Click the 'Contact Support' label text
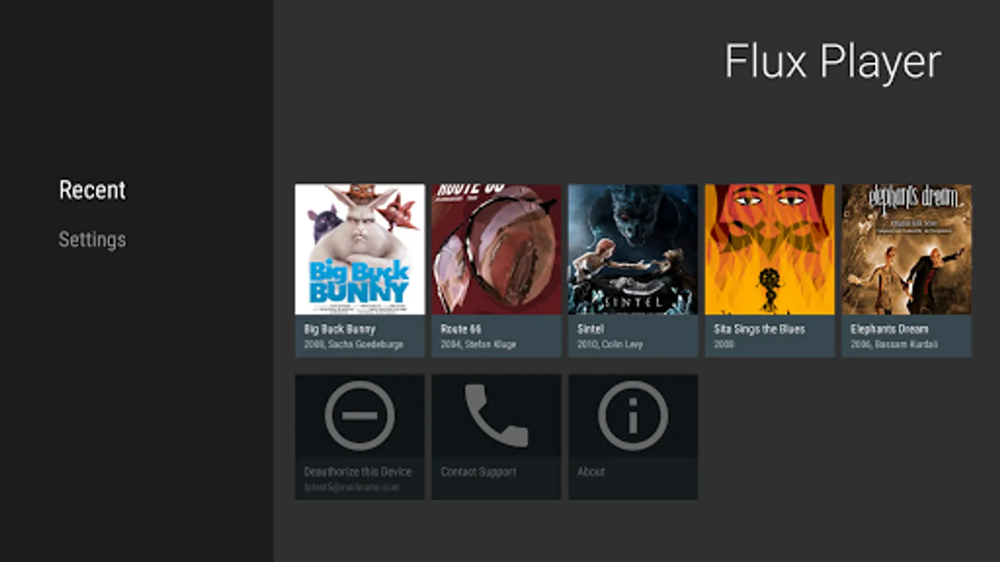The image size is (1000, 562). tap(479, 471)
